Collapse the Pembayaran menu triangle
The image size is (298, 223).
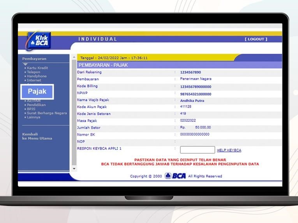tap(25, 64)
